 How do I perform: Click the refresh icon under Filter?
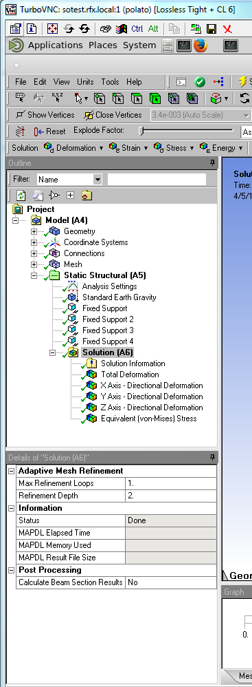21,195
